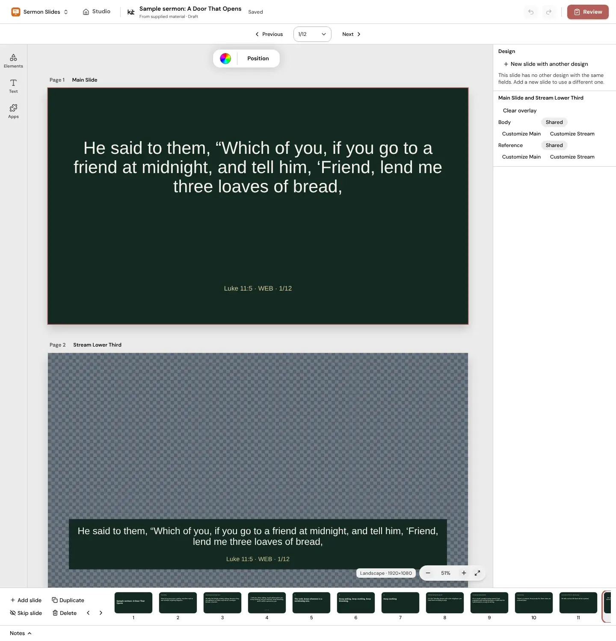The width and height of the screenshot is (616, 641).
Task: Enter fullscreen canvas view
Action: coord(477,573)
